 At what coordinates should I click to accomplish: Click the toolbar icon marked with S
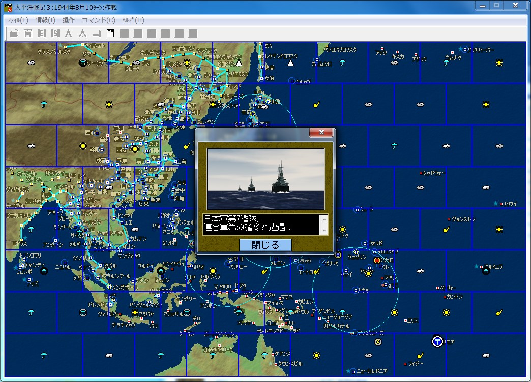coord(55,33)
